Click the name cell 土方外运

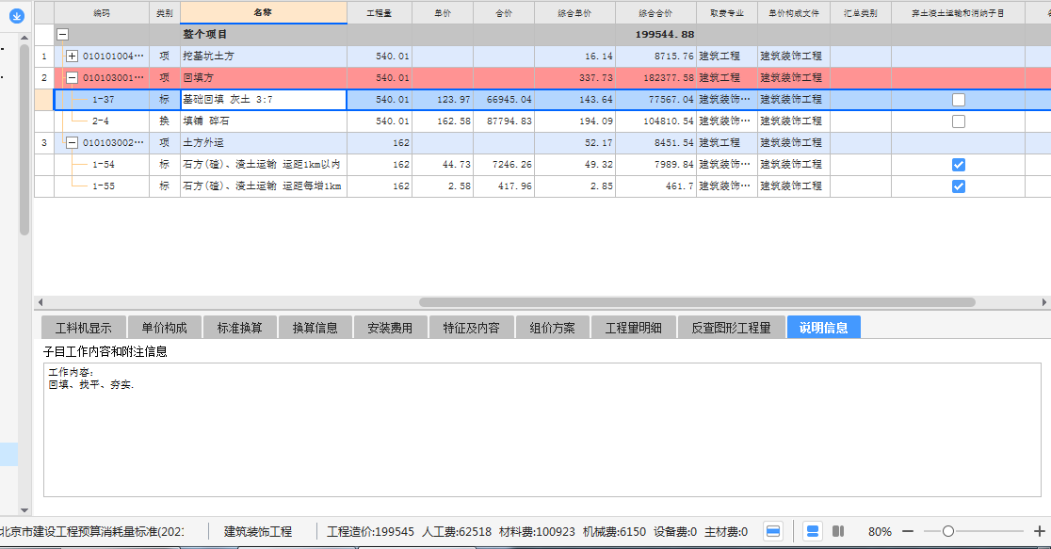pyautogui.click(x=264, y=143)
